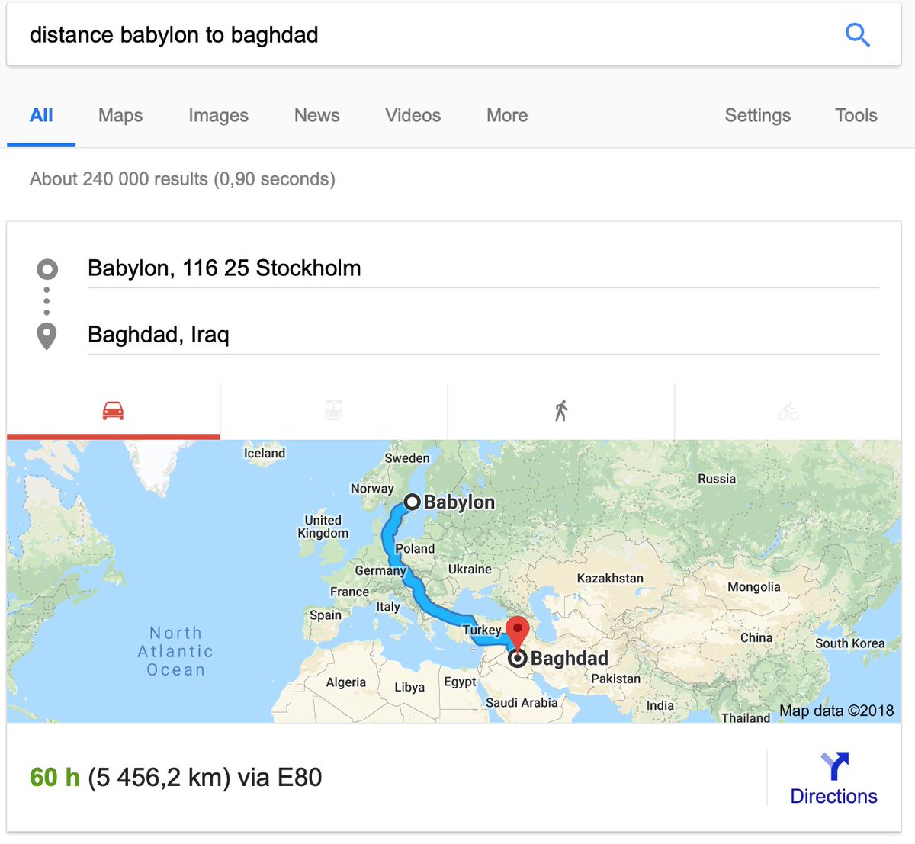Click the Algeria label on the map
Viewport: 915px width, 844px height.
pyautogui.click(x=345, y=682)
